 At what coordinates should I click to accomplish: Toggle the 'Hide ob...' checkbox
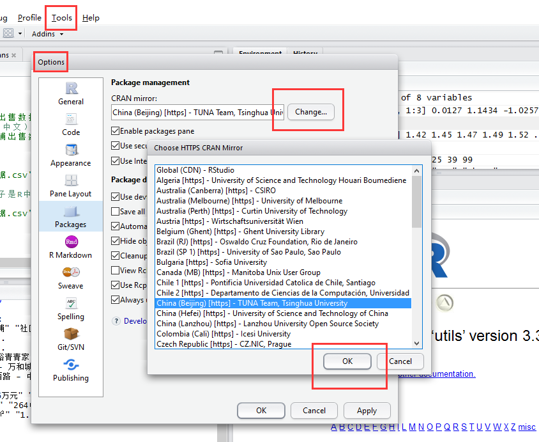click(115, 241)
